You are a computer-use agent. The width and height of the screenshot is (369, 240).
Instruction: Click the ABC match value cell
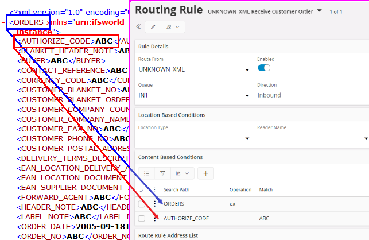pos(264,218)
